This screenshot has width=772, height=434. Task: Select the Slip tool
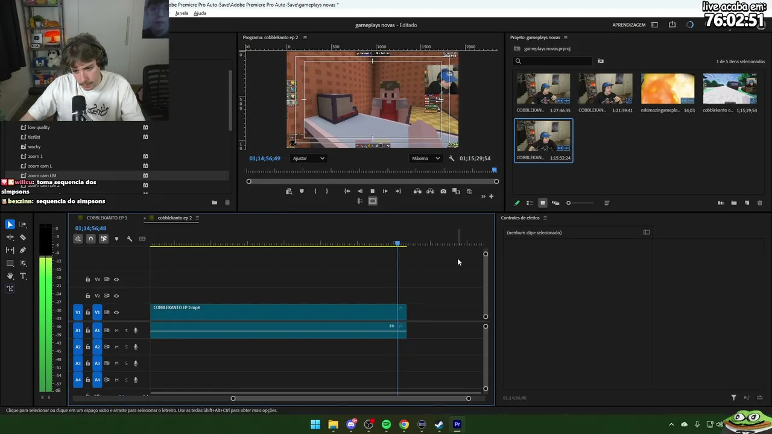click(10, 250)
